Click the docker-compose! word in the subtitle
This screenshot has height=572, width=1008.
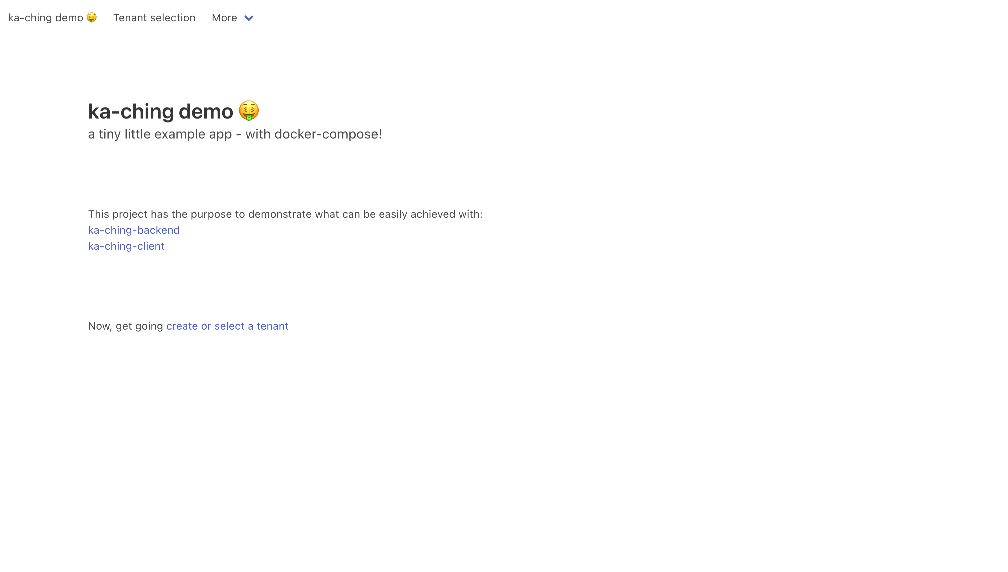tap(328, 135)
